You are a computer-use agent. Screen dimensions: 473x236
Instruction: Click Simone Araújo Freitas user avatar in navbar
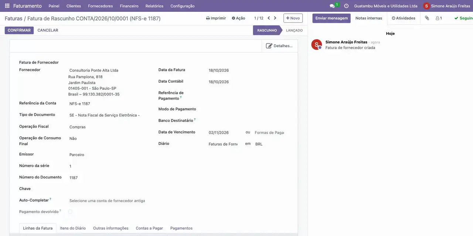pos(426,6)
